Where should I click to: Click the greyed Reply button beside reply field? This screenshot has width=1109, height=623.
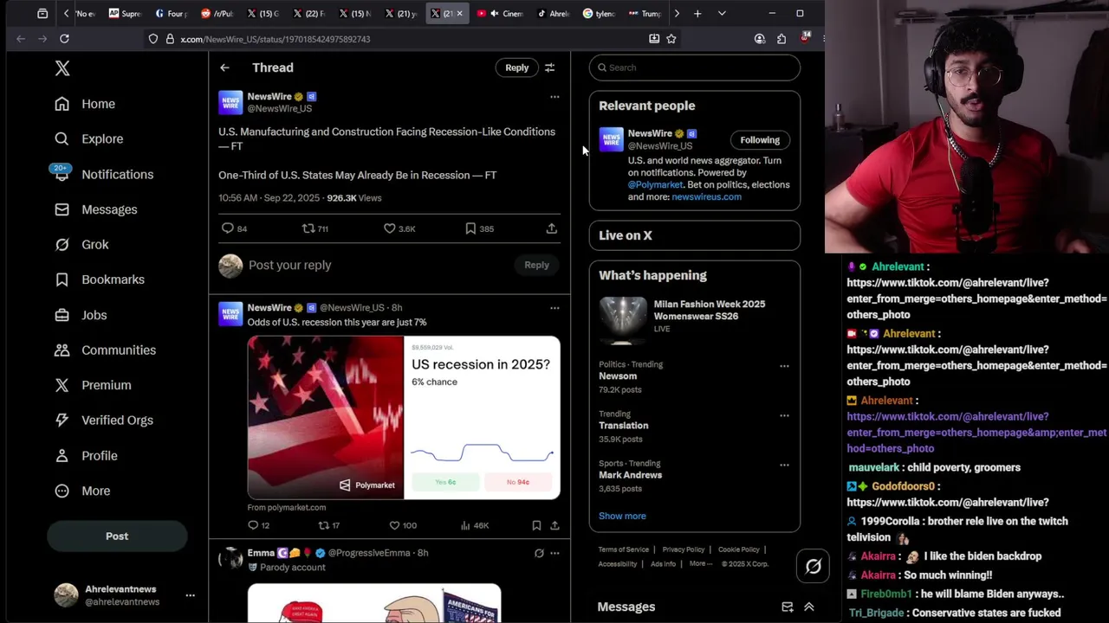[x=536, y=266]
